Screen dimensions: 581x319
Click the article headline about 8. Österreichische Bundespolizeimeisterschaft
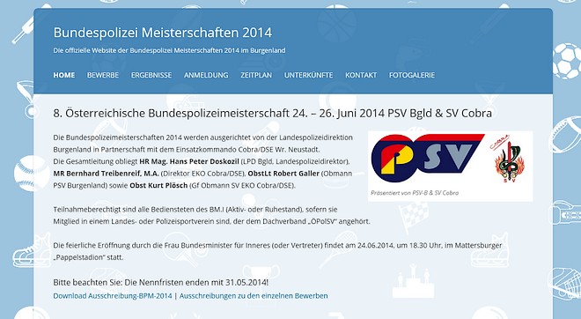(272, 113)
